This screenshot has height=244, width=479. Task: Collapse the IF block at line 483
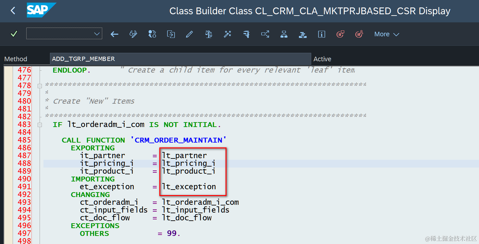[40, 125]
